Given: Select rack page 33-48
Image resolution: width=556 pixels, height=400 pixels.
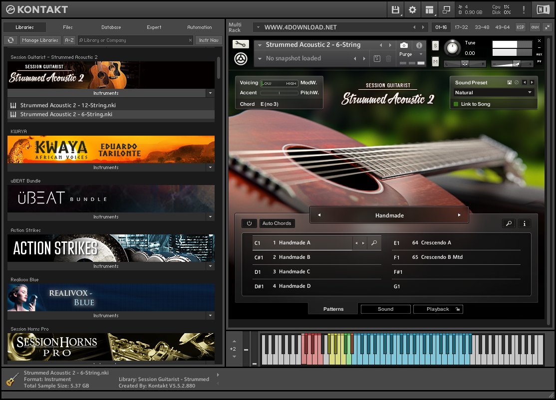Looking at the screenshot, I should (482, 27).
